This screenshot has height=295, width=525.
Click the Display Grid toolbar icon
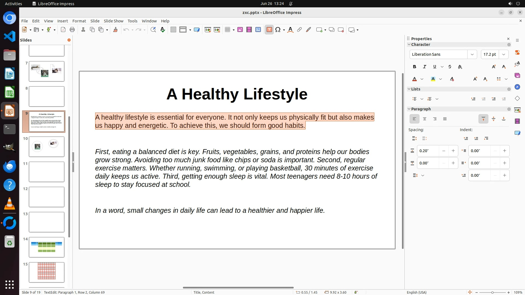click(173, 30)
